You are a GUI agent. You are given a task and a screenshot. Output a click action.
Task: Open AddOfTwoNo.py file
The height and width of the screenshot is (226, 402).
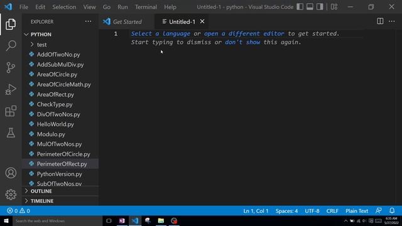pyautogui.click(x=60, y=55)
